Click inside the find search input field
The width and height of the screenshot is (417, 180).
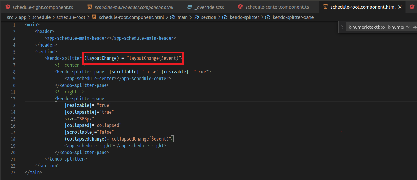coord(375,27)
